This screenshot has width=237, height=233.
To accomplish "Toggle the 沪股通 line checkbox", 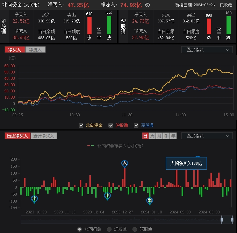I will click(111, 126).
